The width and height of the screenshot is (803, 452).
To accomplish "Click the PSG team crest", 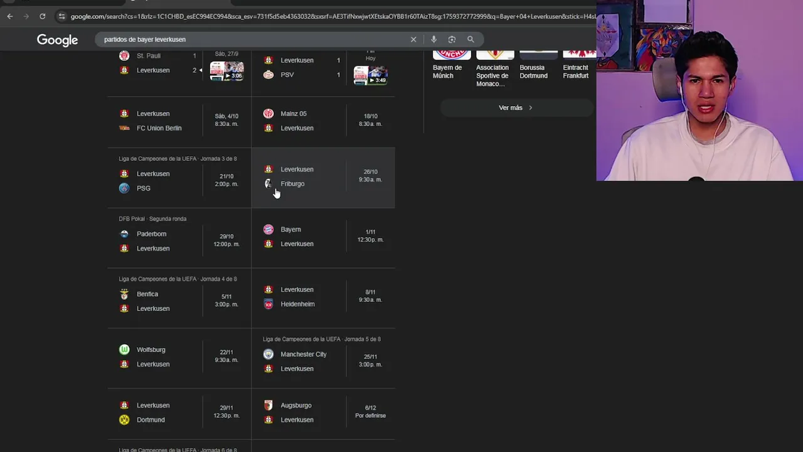I will click(x=124, y=188).
